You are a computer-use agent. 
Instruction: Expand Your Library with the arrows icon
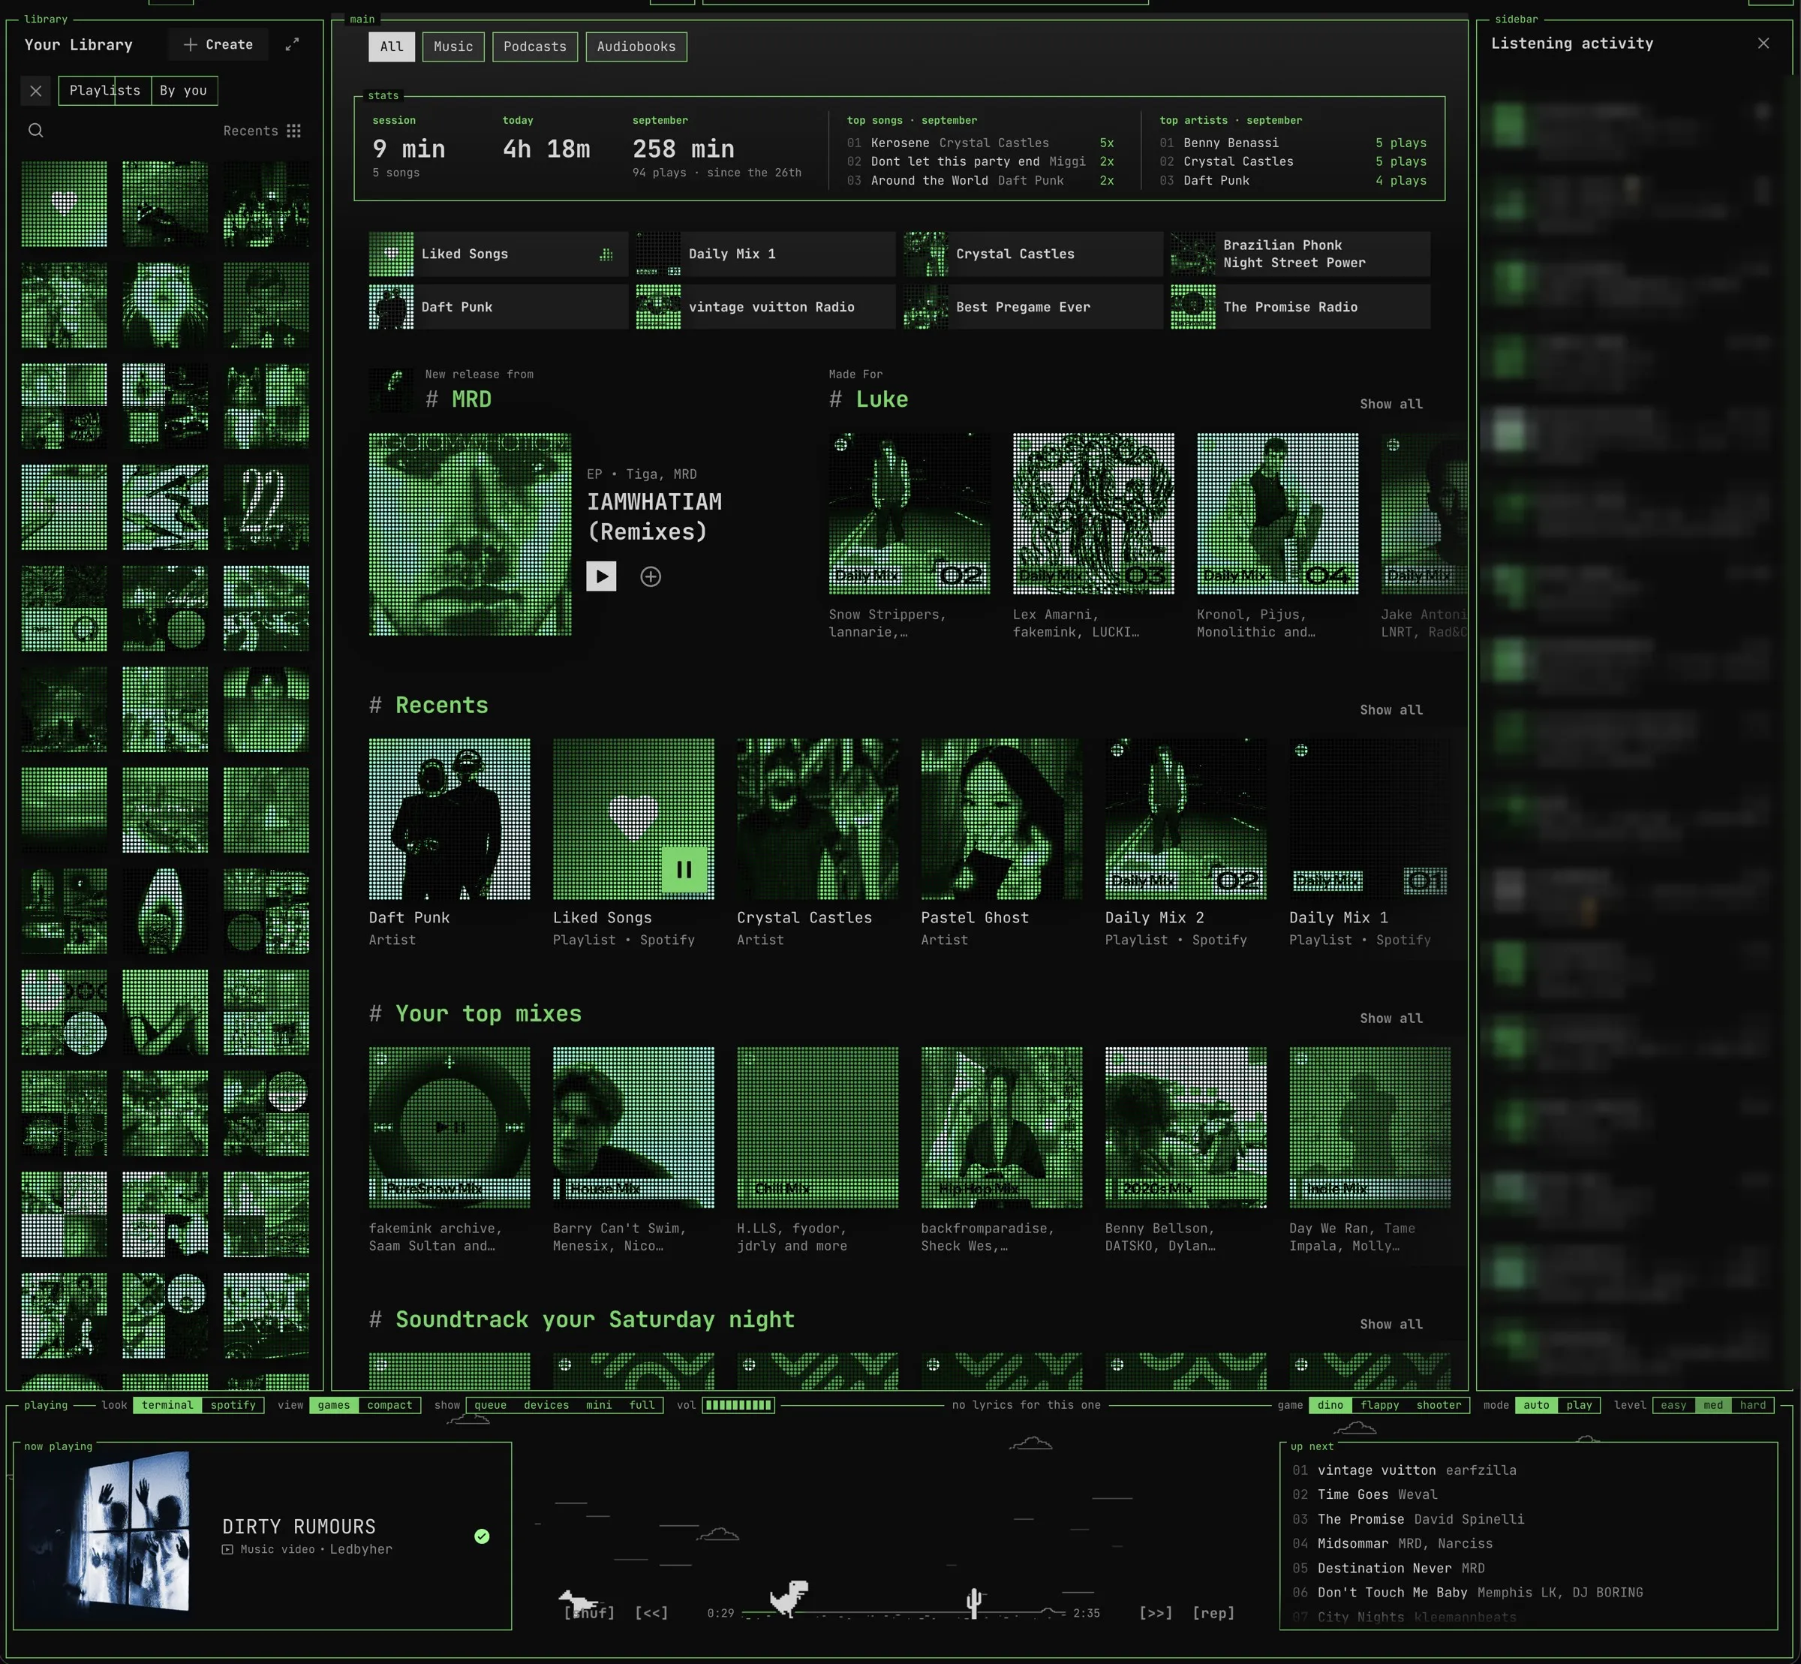point(292,44)
